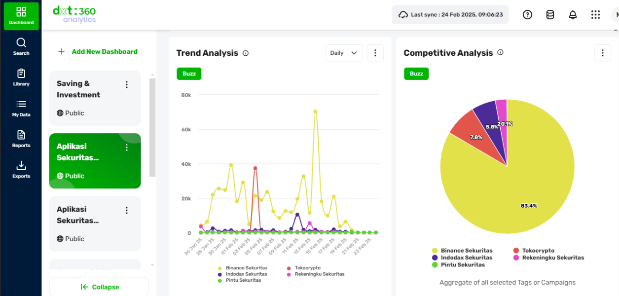Select the Buzz tag in Trend Analysis
The width and height of the screenshot is (619, 296).
pos(189,74)
